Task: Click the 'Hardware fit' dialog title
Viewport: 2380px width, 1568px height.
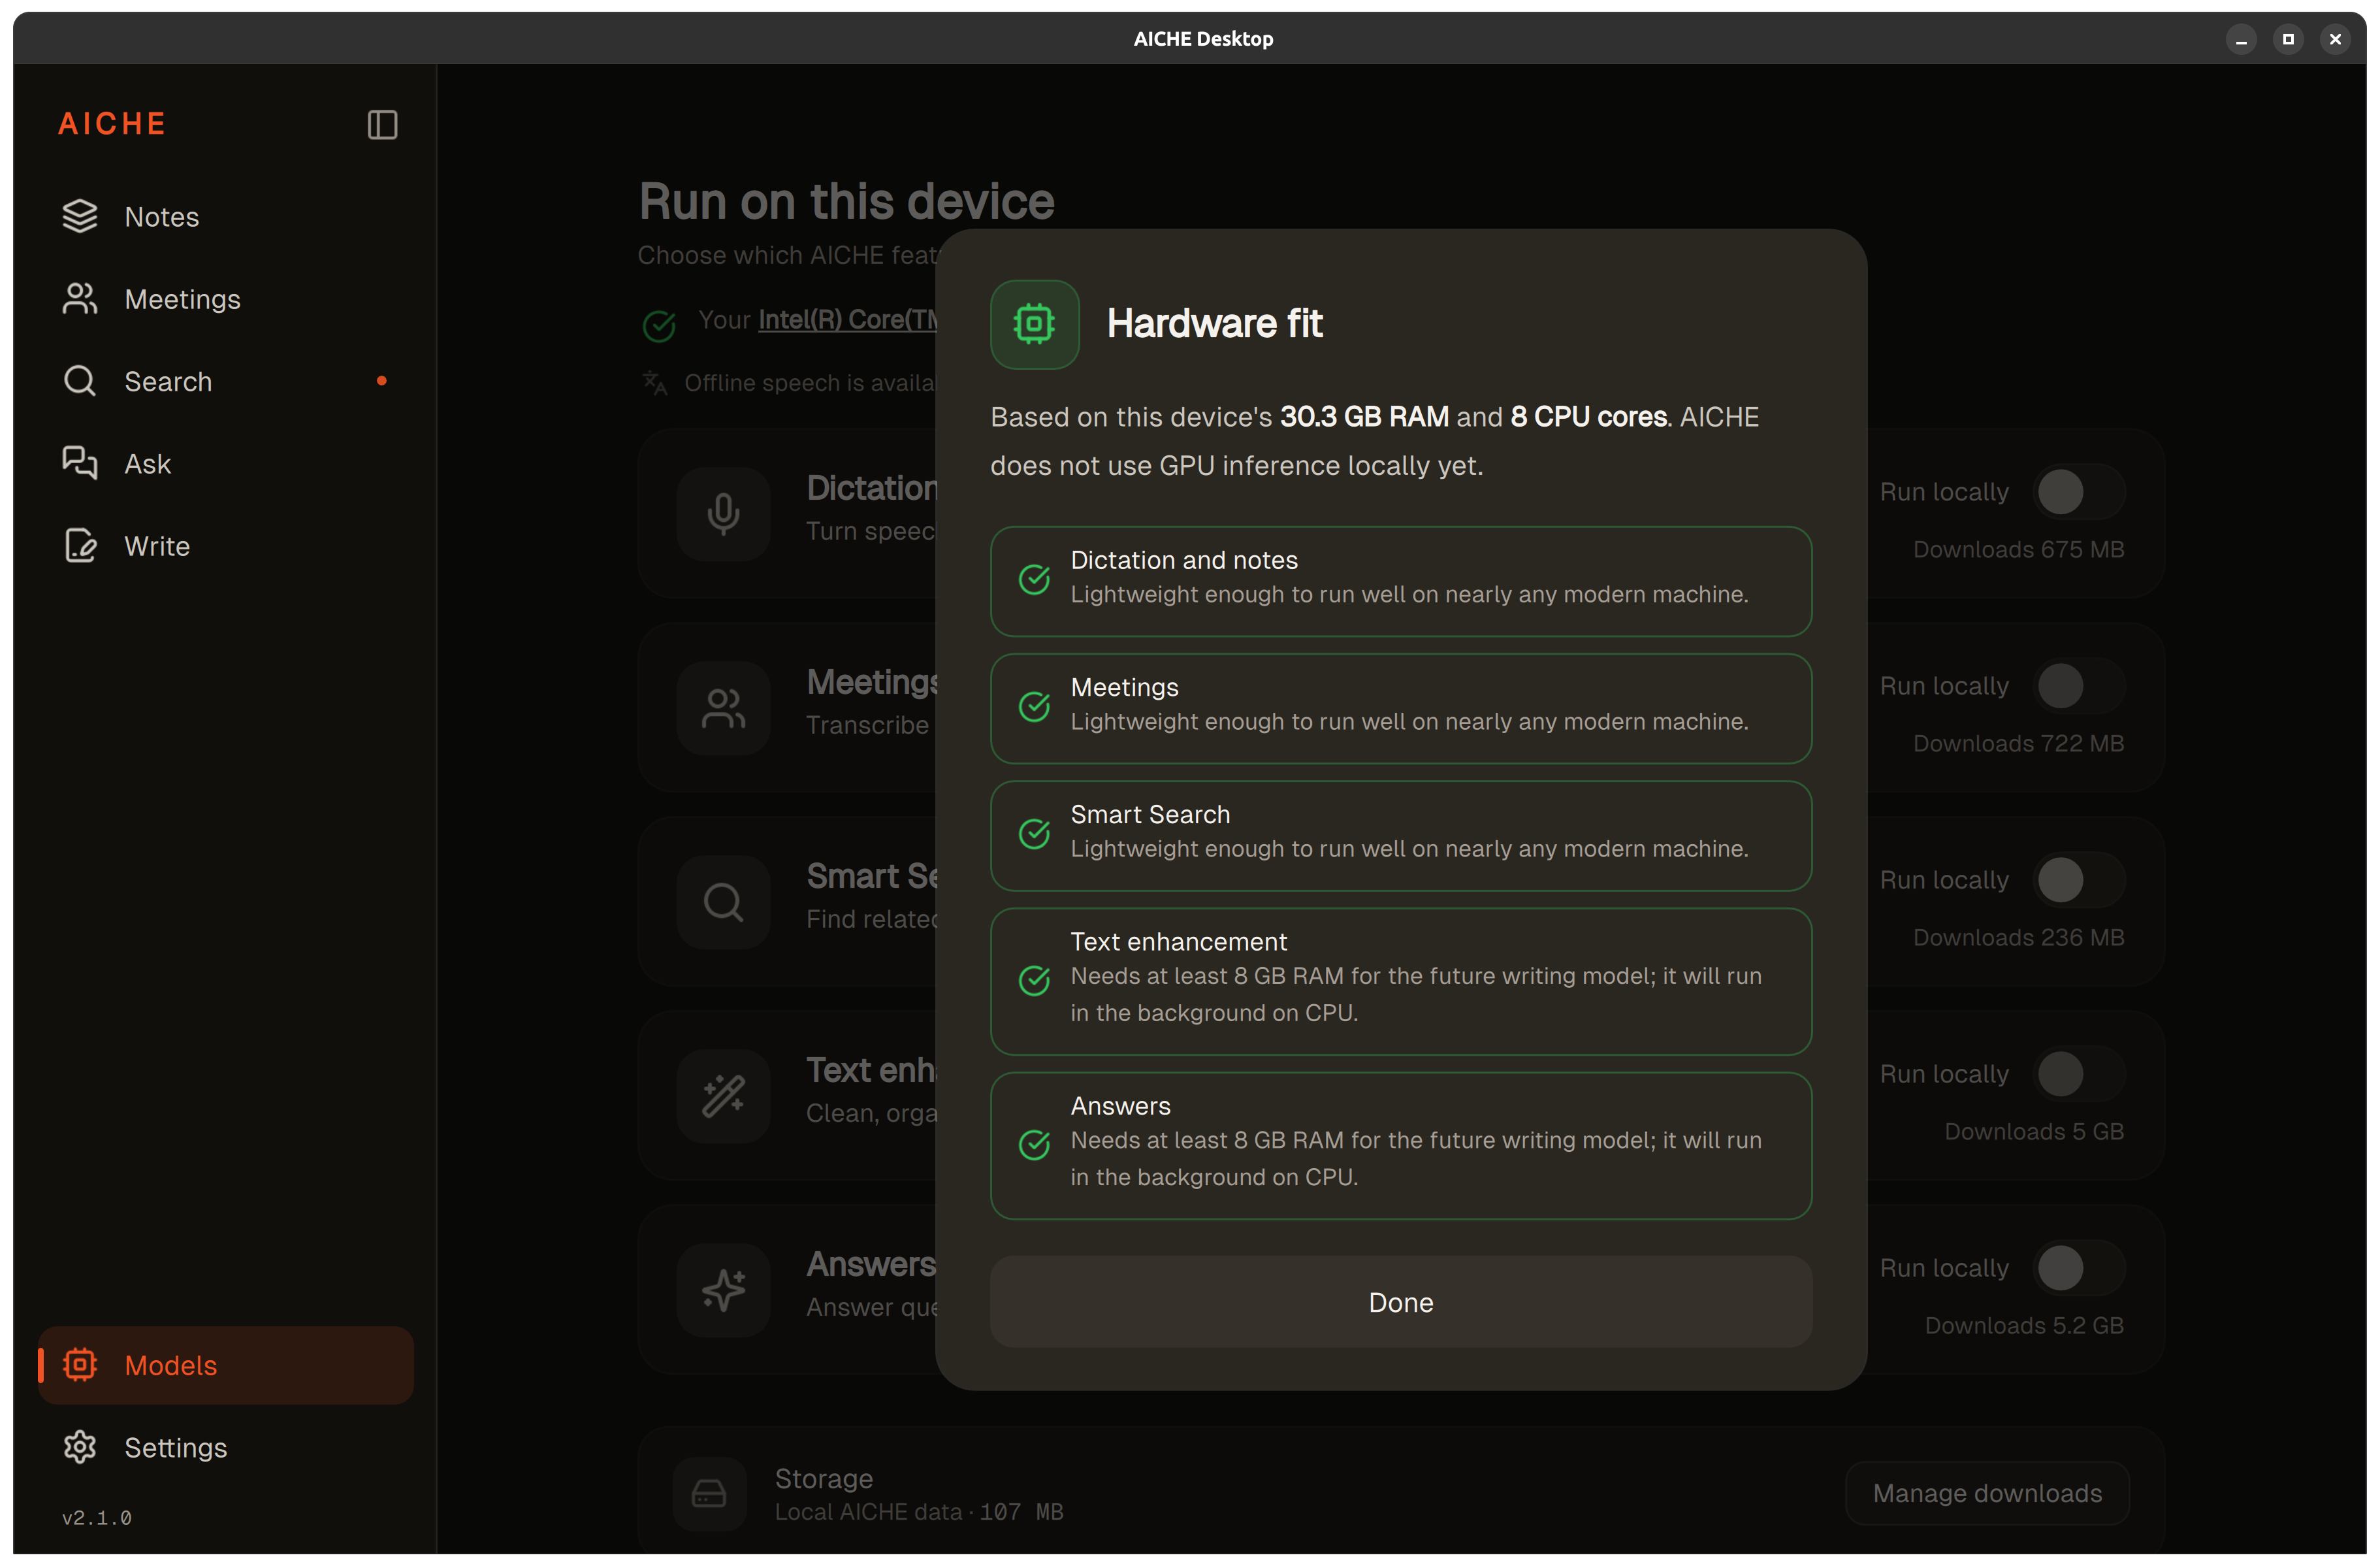Action: click(x=1214, y=323)
